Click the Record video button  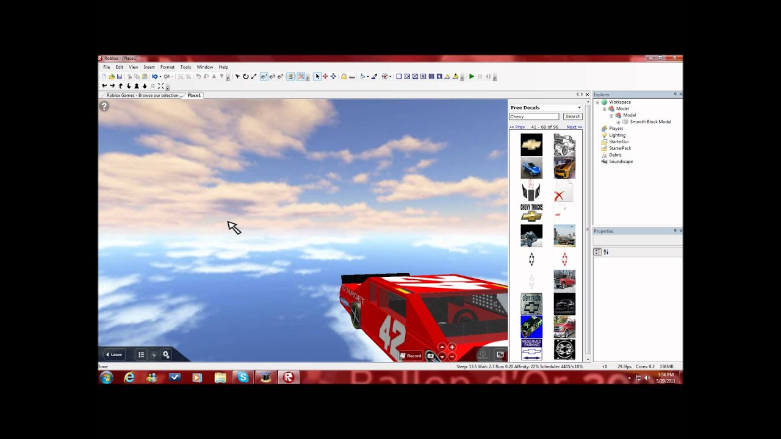411,355
